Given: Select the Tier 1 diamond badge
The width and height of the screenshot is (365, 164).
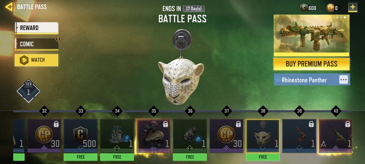Looking at the screenshot, I should click(28, 91).
